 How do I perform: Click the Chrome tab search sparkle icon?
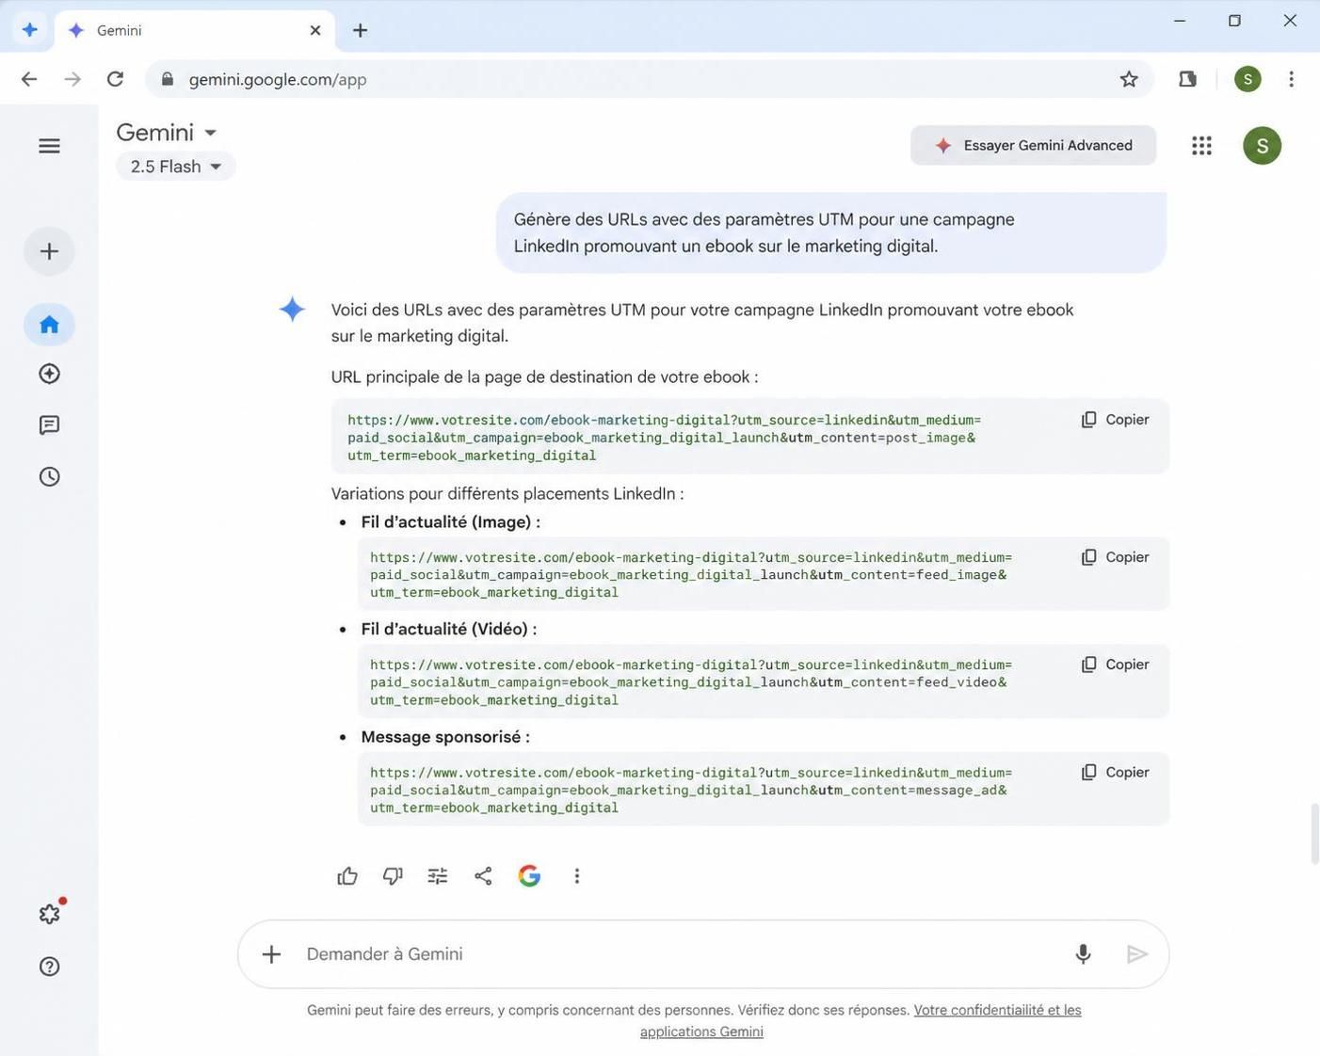(x=29, y=30)
